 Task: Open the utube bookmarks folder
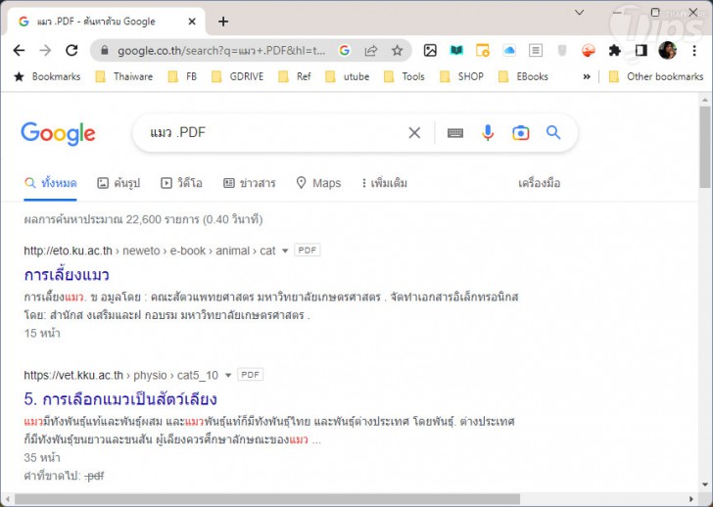(x=347, y=76)
